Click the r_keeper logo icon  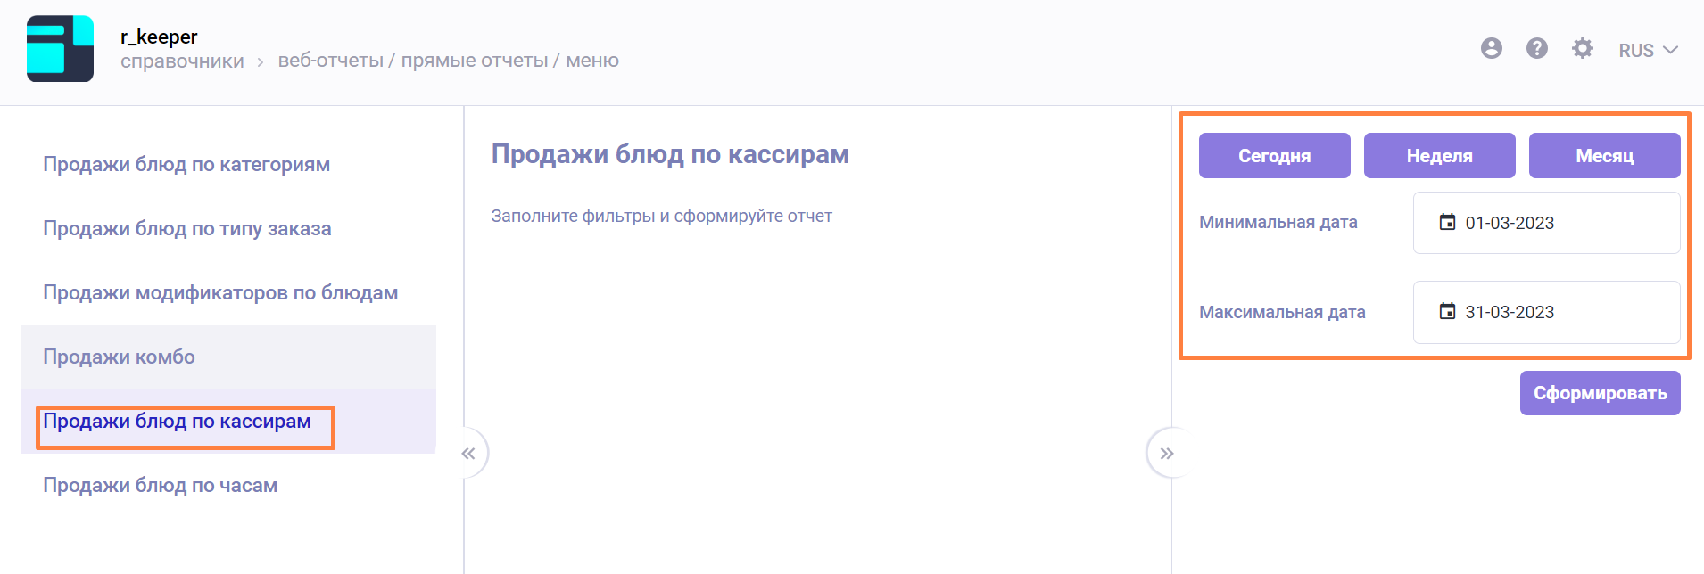coord(60,49)
